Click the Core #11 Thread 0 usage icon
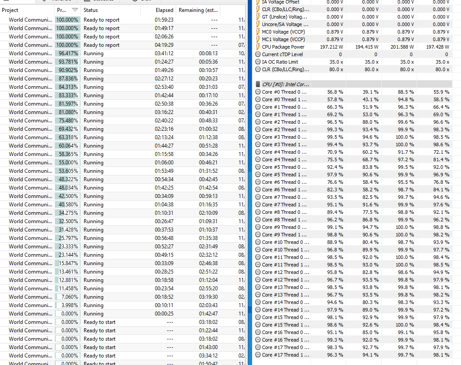This screenshot has width=461, height=365. coord(258,257)
